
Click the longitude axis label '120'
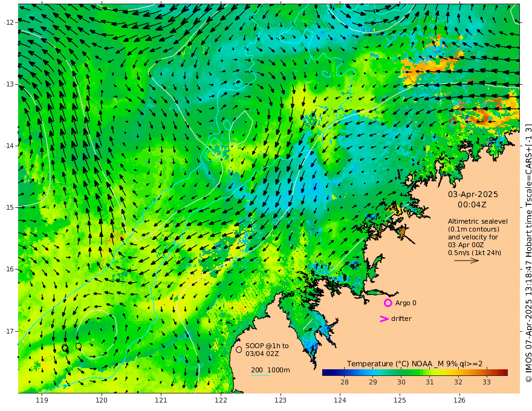(102, 400)
